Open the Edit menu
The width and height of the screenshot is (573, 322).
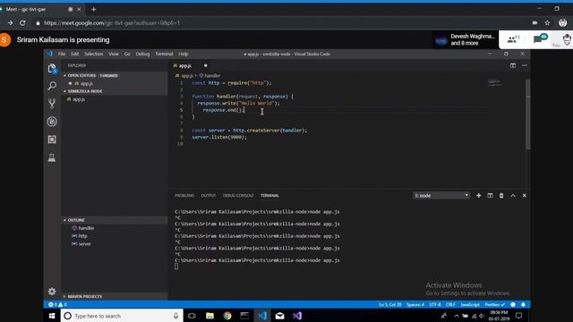[75, 54]
